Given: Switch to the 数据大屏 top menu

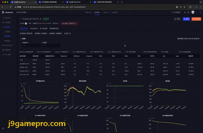Looking at the screenshot, I should pyautogui.click(x=88, y=13).
